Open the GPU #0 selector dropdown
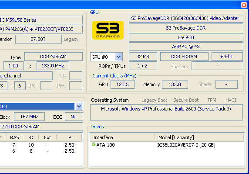Image resolution: width=249 pixels, height=174 pixels. click(x=119, y=57)
